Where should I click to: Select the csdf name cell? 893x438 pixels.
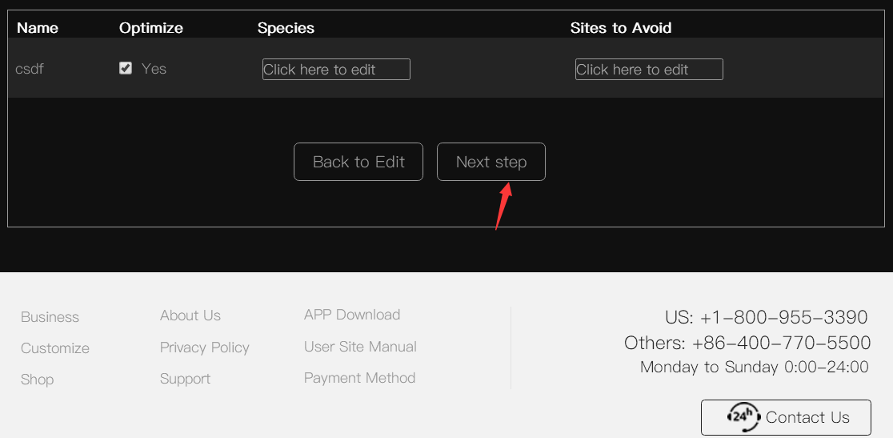click(x=30, y=69)
